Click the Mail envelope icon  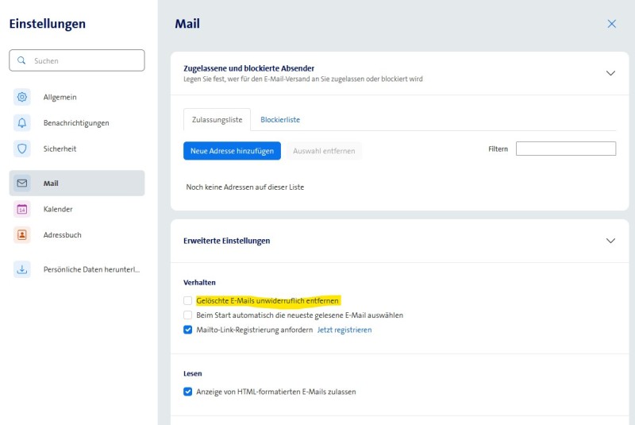pos(22,184)
